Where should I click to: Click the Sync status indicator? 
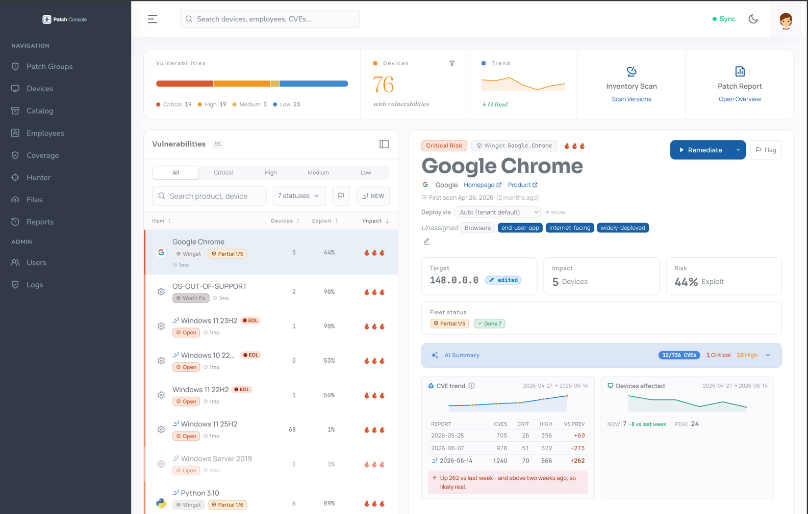point(724,19)
